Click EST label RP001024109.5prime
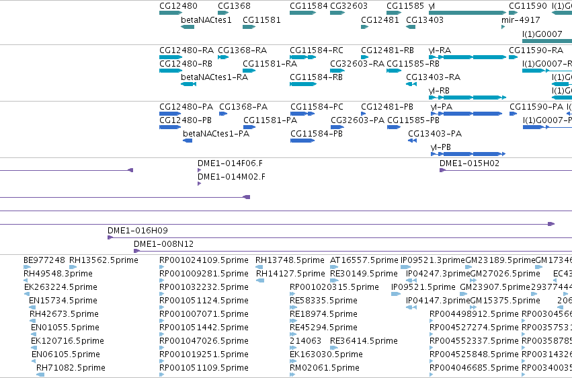Viewport: 572px width, 378px height. 204,260
